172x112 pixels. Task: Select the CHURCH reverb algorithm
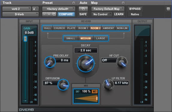[x=59, y=28]
